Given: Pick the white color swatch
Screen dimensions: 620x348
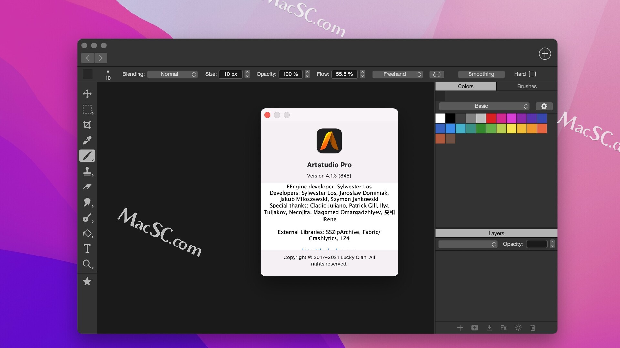Looking at the screenshot, I should point(440,119).
